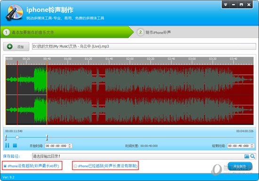Click the end selection handle on slider
The image size is (259, 181).
47,137
